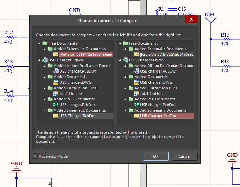Select USB charger.PcbDoc in left list
This screenshot has width=240, height=187.
(78, 105)
